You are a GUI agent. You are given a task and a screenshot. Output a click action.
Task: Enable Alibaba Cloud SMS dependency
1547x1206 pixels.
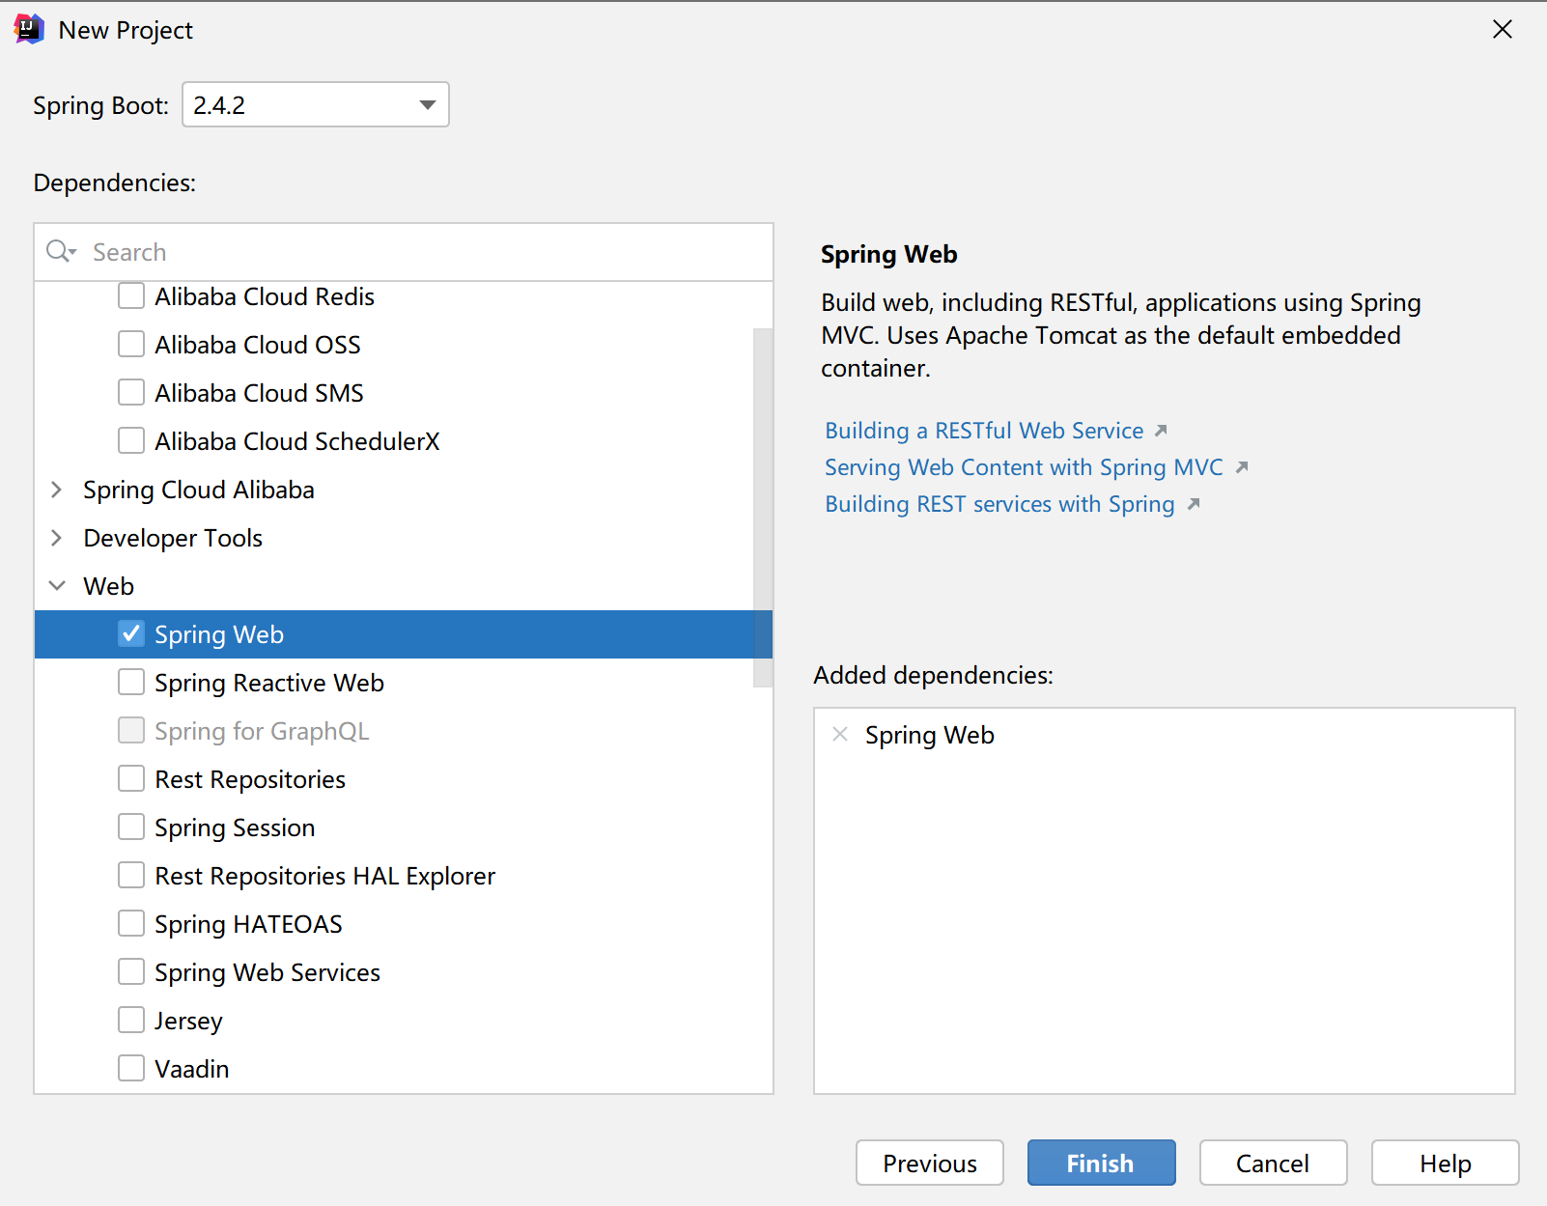(x=131, y=392)
